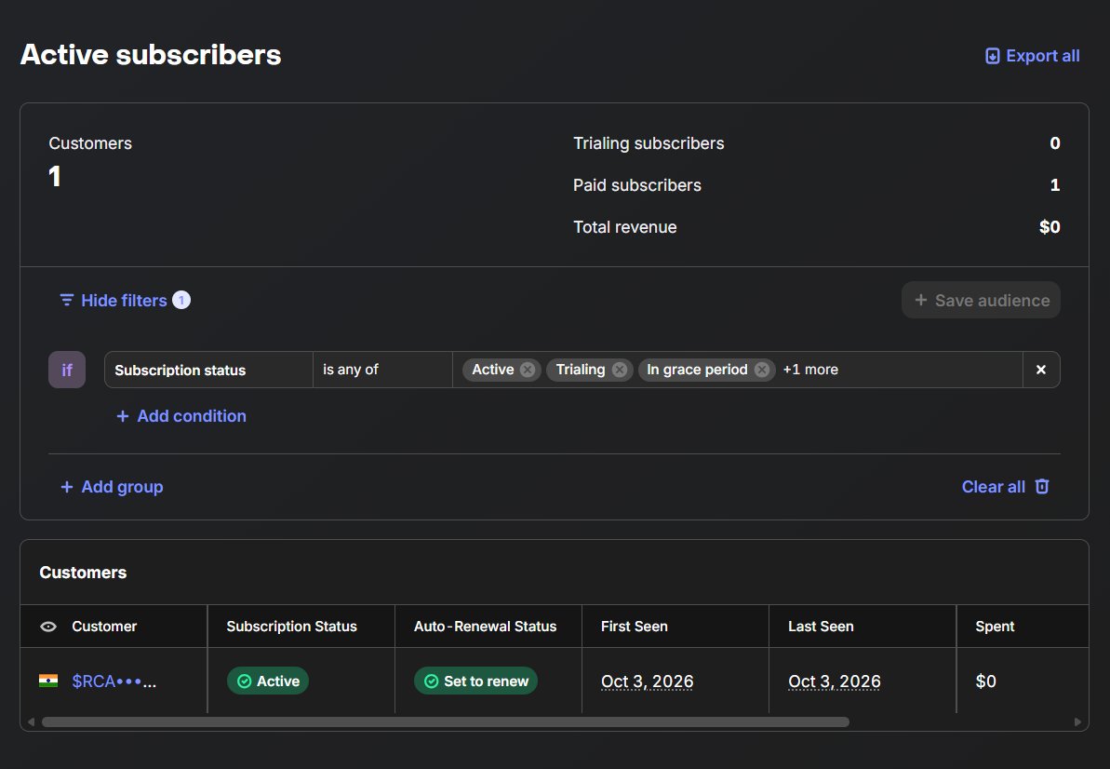Click the Auto-Renewal Status column header
The width and height of the screenshot is (1110, 769).
pyautogui.click(x=485, y=627)
